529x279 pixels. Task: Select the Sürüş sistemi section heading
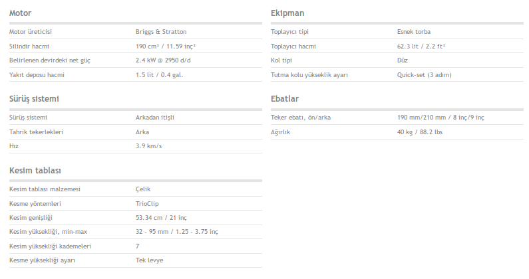point(35,99)
